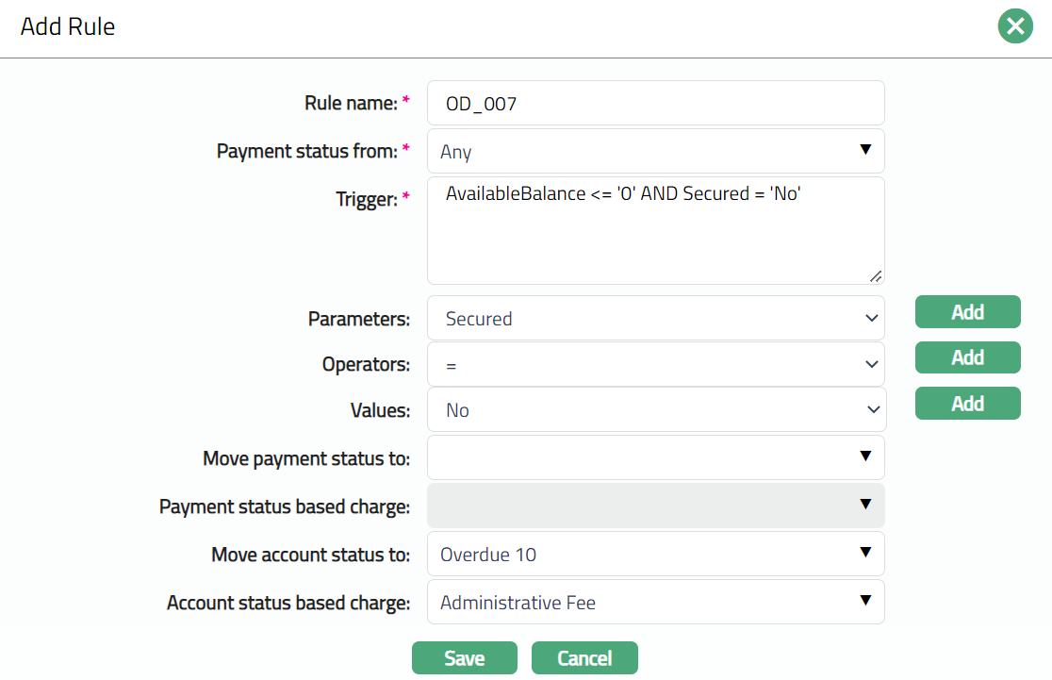This screenshot has height=680, width=1052.
Task: Open the Payment status from dropdown
Action: coord(655,151)
